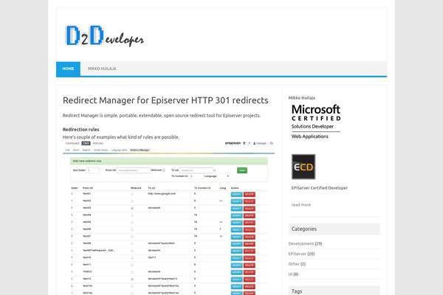The image size is (443, 295).
Task: Select the CMS tab in the screenshot
Action: [x=86, y=143]
